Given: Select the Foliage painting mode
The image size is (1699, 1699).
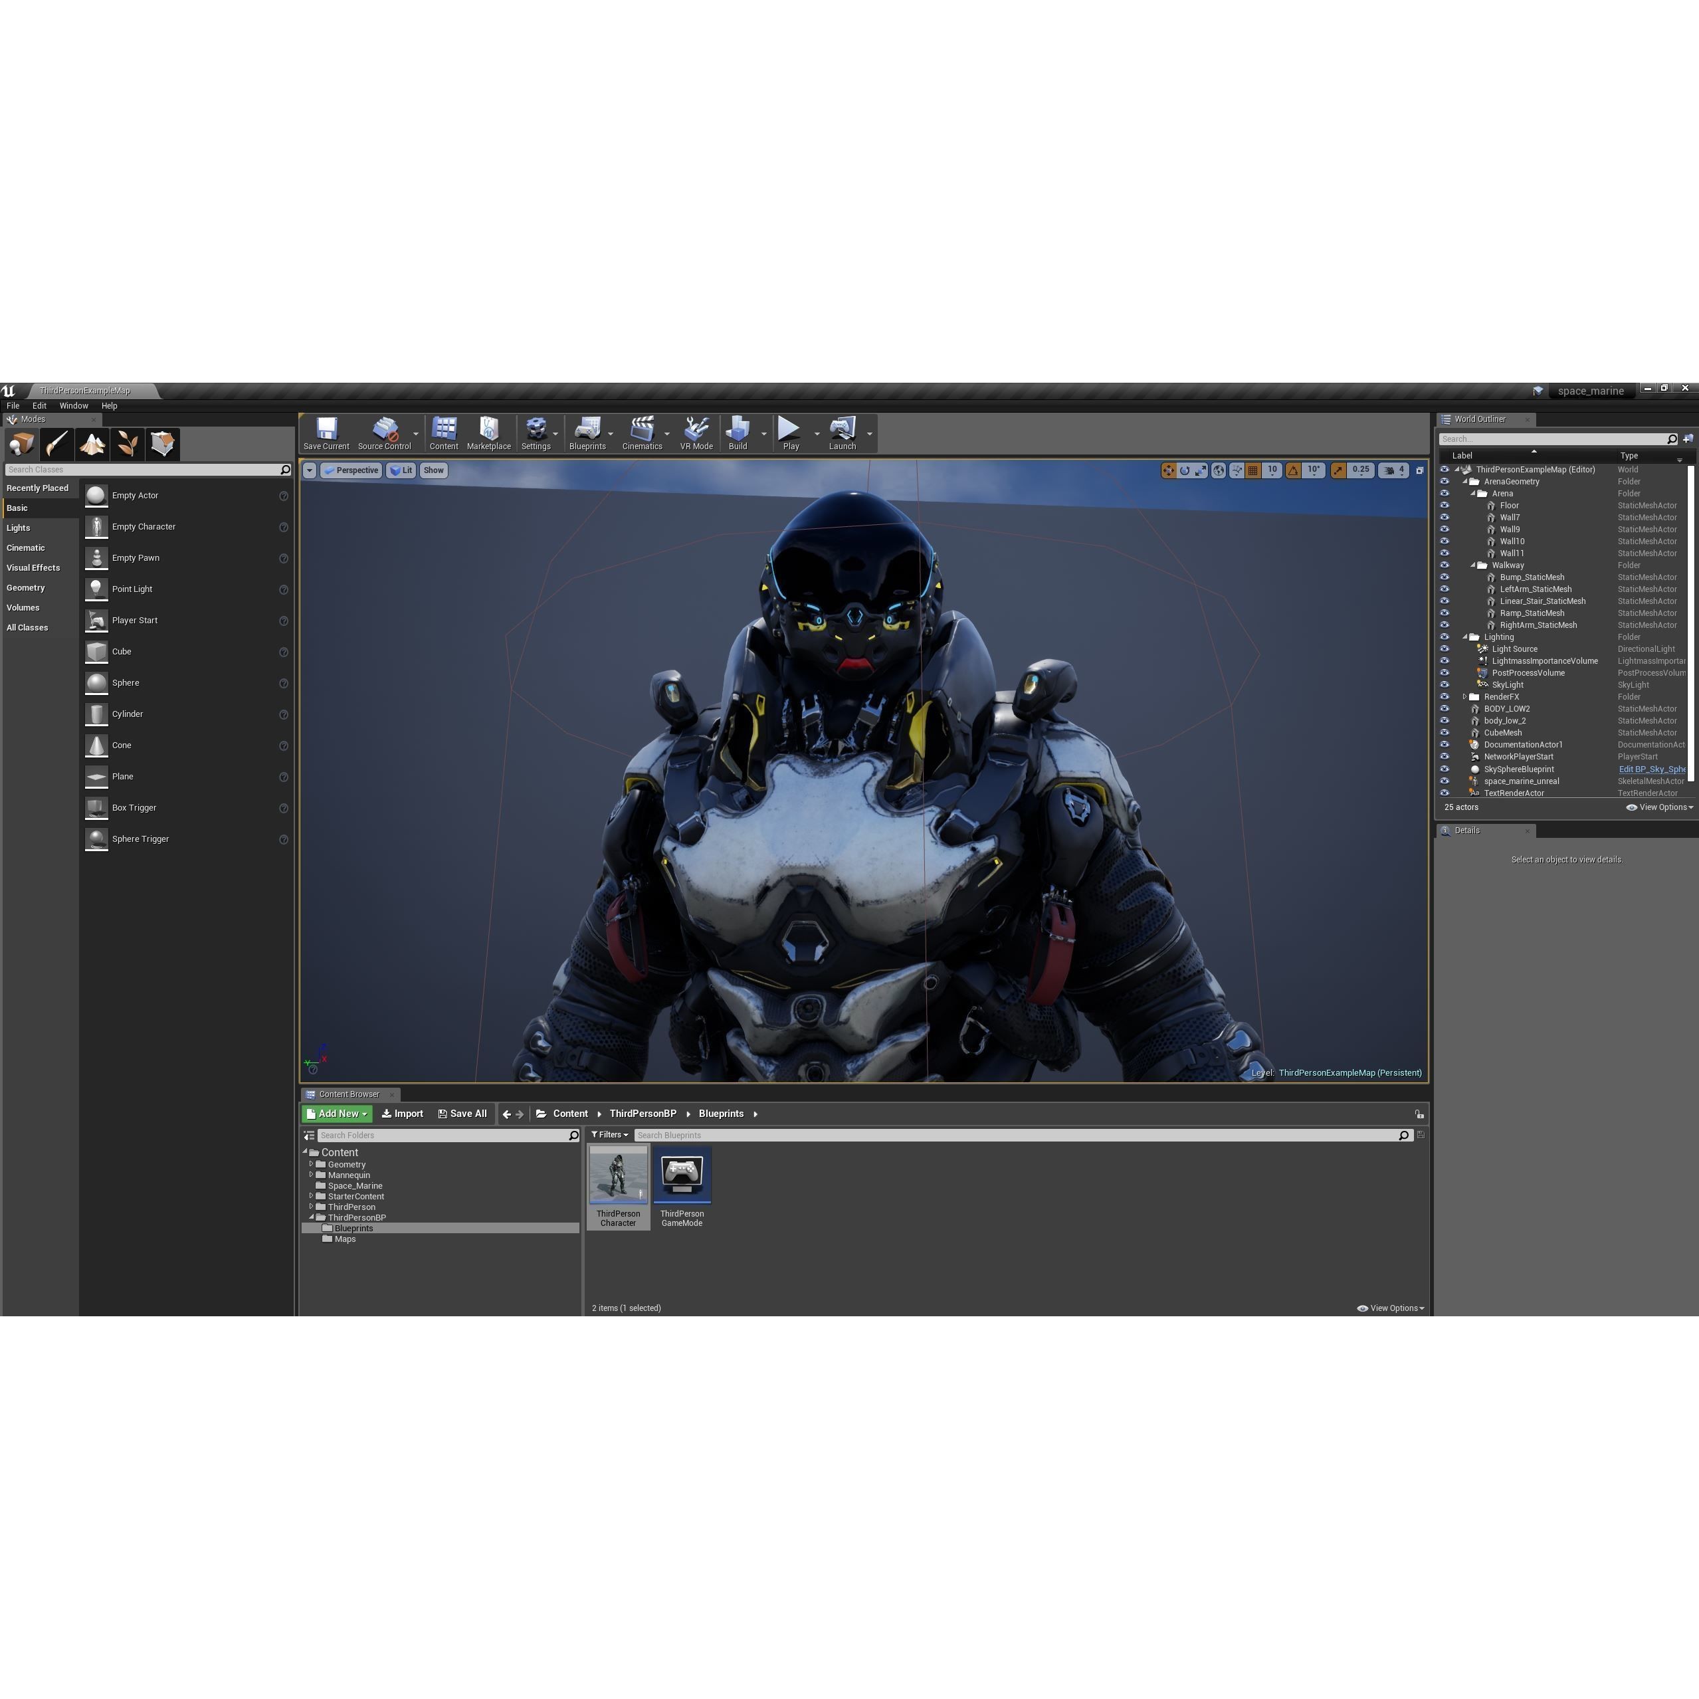Looking at the screenshot, I should coord(128,444).
